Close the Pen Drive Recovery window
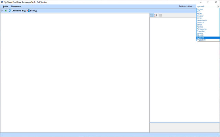220x137 pixels. [216, 2]
